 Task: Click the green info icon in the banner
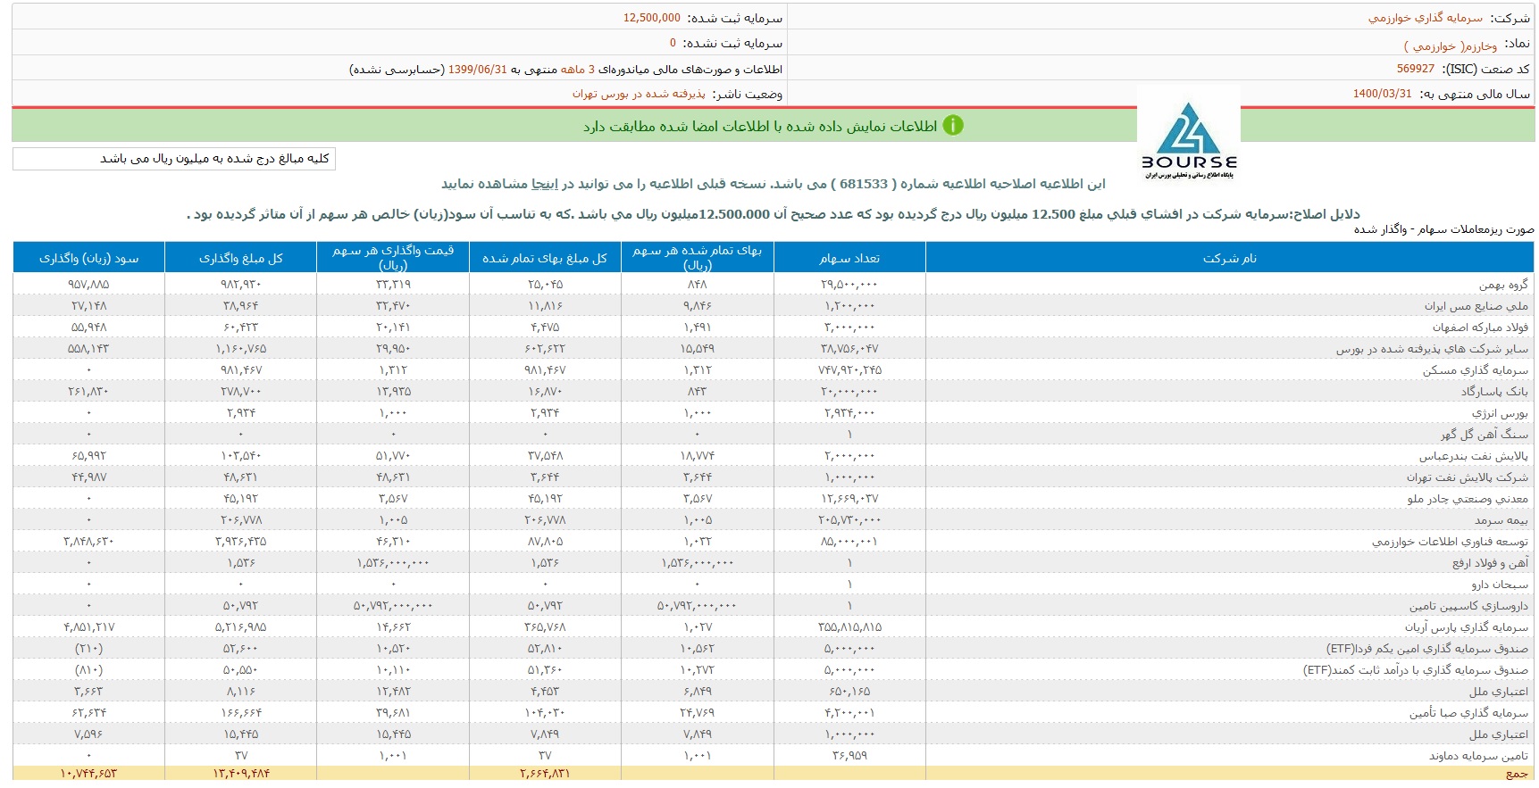click(x=953, y=126)
